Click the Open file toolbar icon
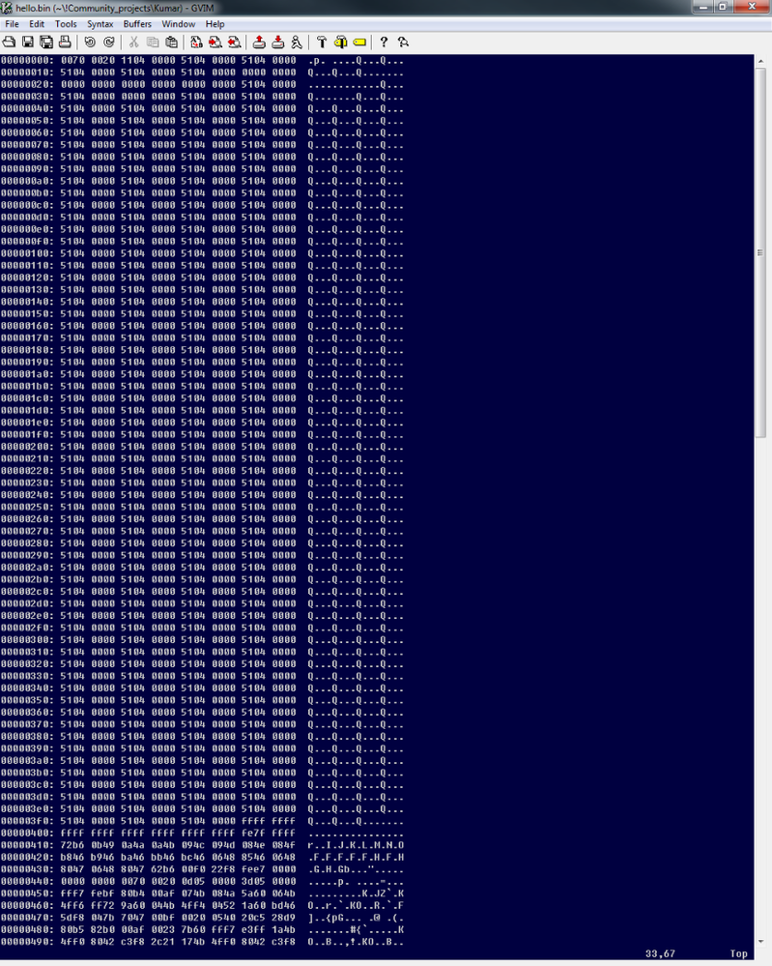Screen dimensions: 772x966 click(10, 42)
